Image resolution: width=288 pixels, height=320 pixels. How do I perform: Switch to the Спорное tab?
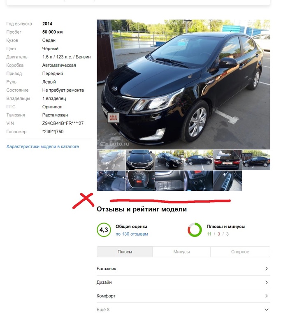tap(240, 252)
